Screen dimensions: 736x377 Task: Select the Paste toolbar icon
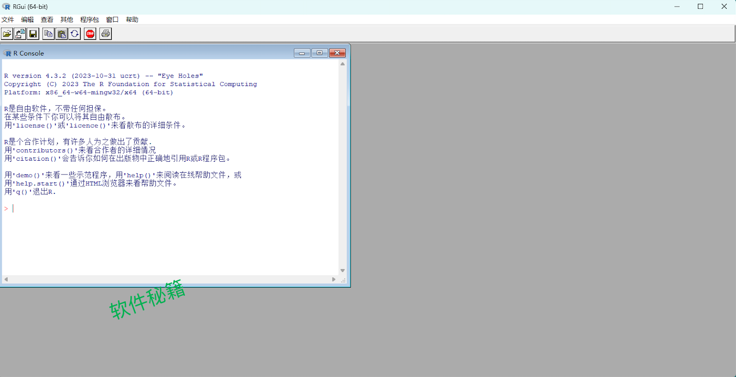62,33
